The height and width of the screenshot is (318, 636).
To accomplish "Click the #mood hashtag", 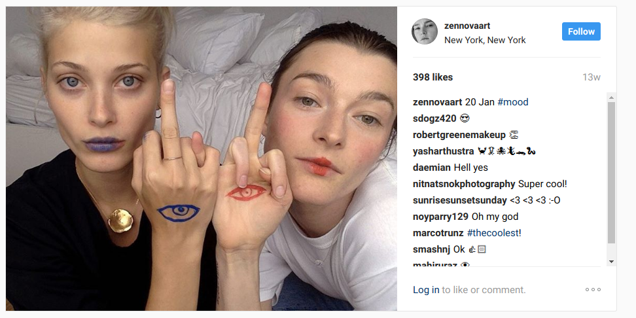I will [x=513, y=102].
